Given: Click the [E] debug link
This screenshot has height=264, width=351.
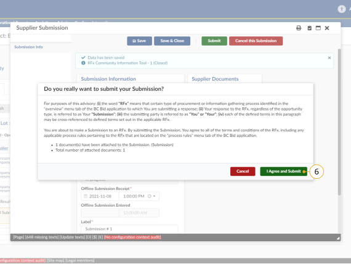Looking at the screenshot, I should click(100, 237).
